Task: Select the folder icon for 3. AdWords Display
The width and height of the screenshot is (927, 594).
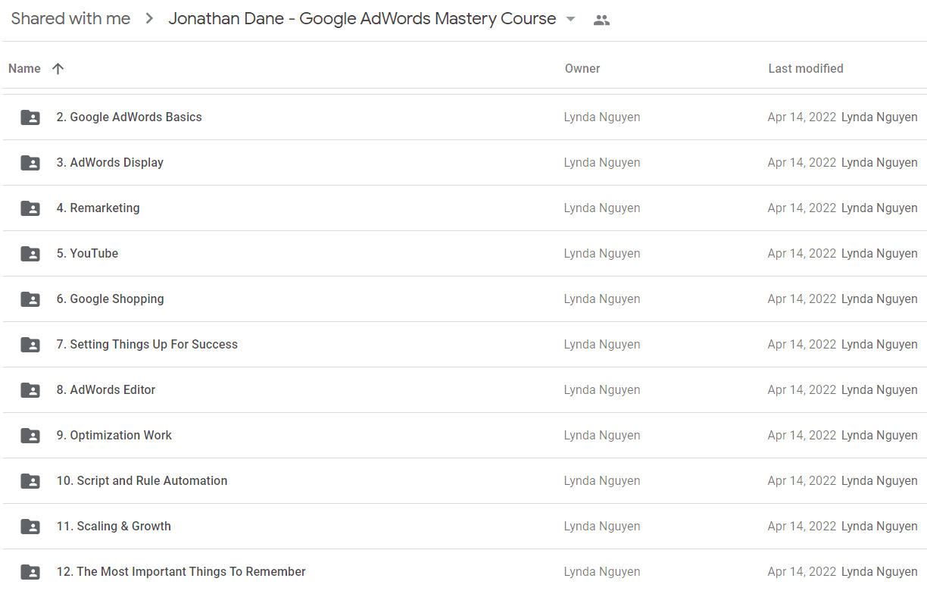Action: pos(30,163)
